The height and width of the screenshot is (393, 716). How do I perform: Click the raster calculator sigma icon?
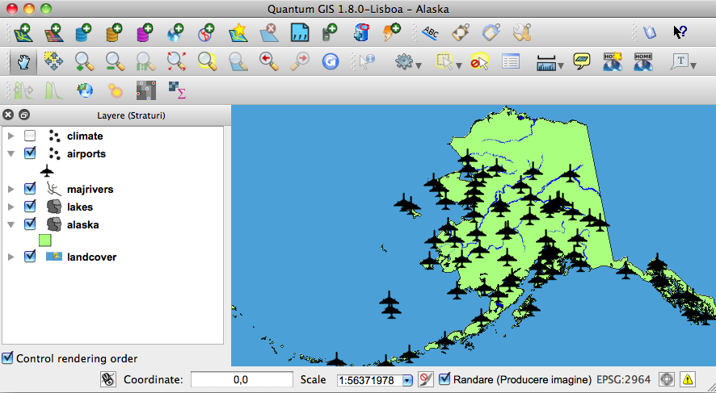(x=177, y=90)
